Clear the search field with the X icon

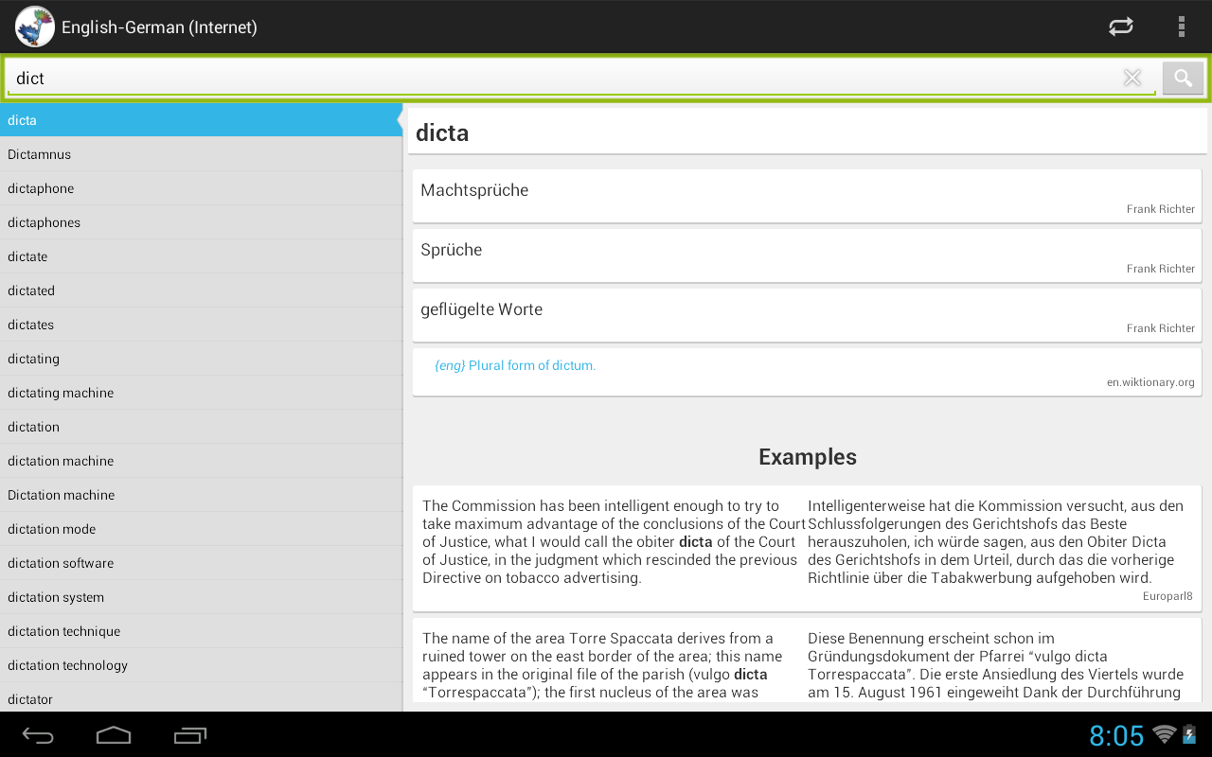click(1132, 78)
